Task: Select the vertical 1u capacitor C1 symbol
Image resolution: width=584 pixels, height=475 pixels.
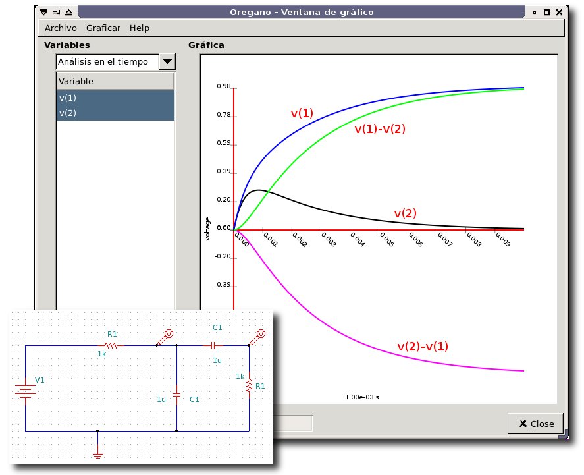Action: point(176,395)
